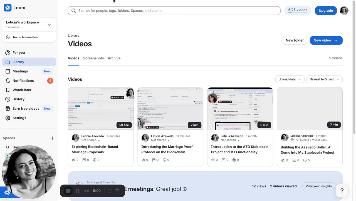Click New folder button
This screenshot has height=201, width=356.
(295, 40)
